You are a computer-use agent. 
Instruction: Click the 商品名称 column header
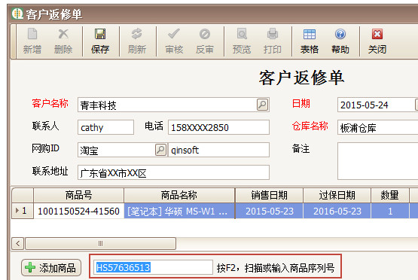179,195
